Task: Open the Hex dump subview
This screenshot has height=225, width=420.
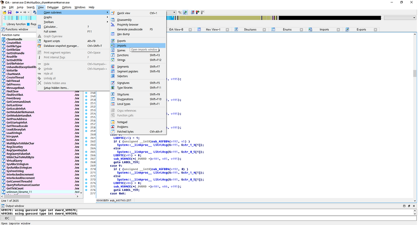Action: point(138,34)
